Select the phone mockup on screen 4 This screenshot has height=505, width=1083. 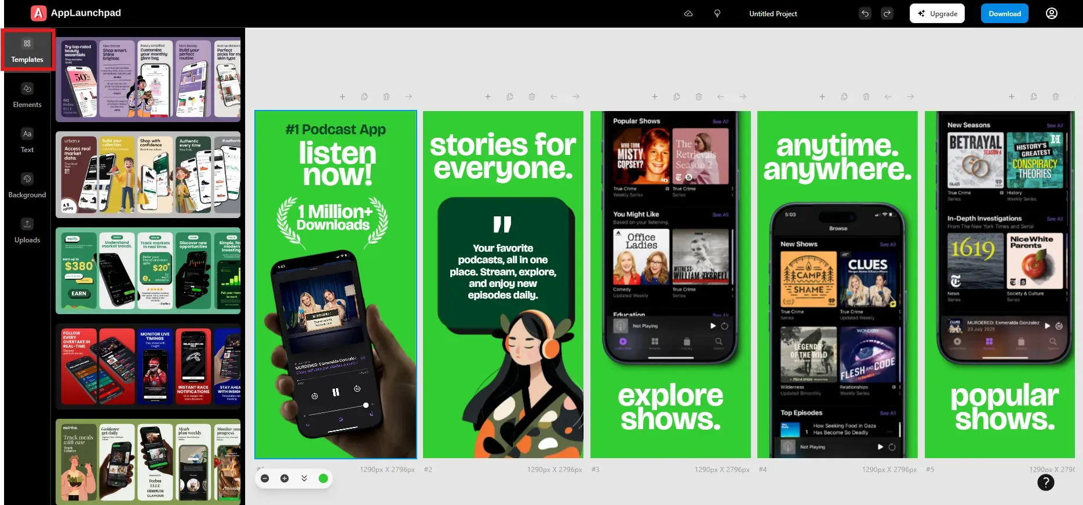click(x=837, y=330)
